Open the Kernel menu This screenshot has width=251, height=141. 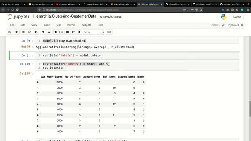[x=71, y=25]
